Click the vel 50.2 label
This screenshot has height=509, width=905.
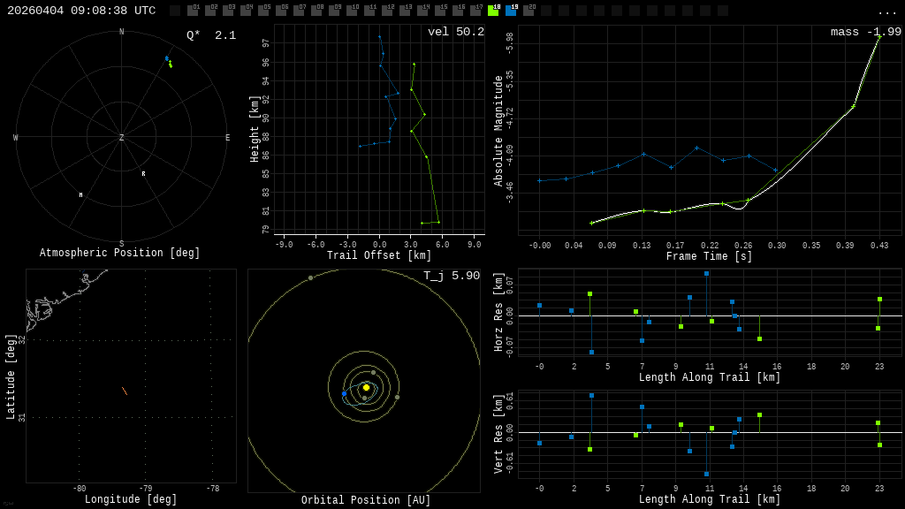click(455, 32)
